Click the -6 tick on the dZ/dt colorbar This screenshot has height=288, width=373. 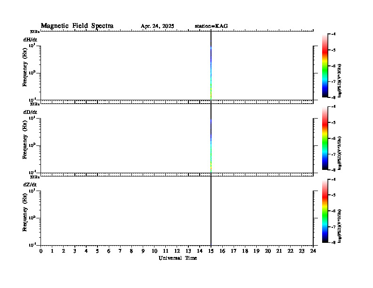pos(333,211)
